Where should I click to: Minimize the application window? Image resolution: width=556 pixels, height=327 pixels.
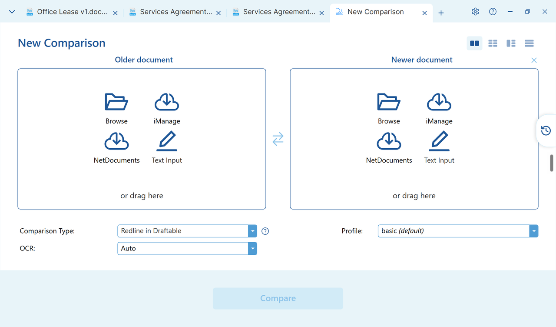(x=510, y=12)
